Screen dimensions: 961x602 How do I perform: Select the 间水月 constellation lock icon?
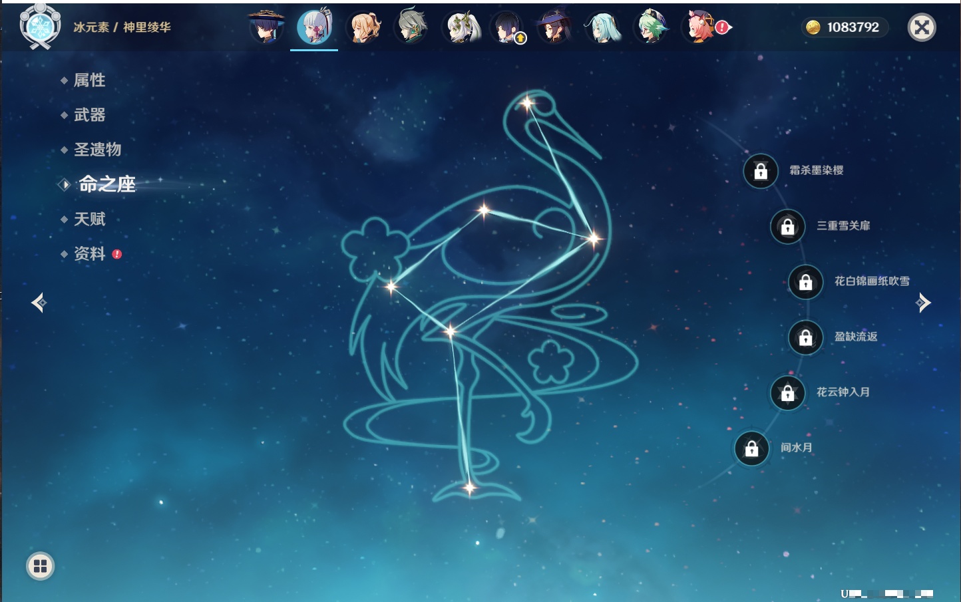click(x=751, y=449)
